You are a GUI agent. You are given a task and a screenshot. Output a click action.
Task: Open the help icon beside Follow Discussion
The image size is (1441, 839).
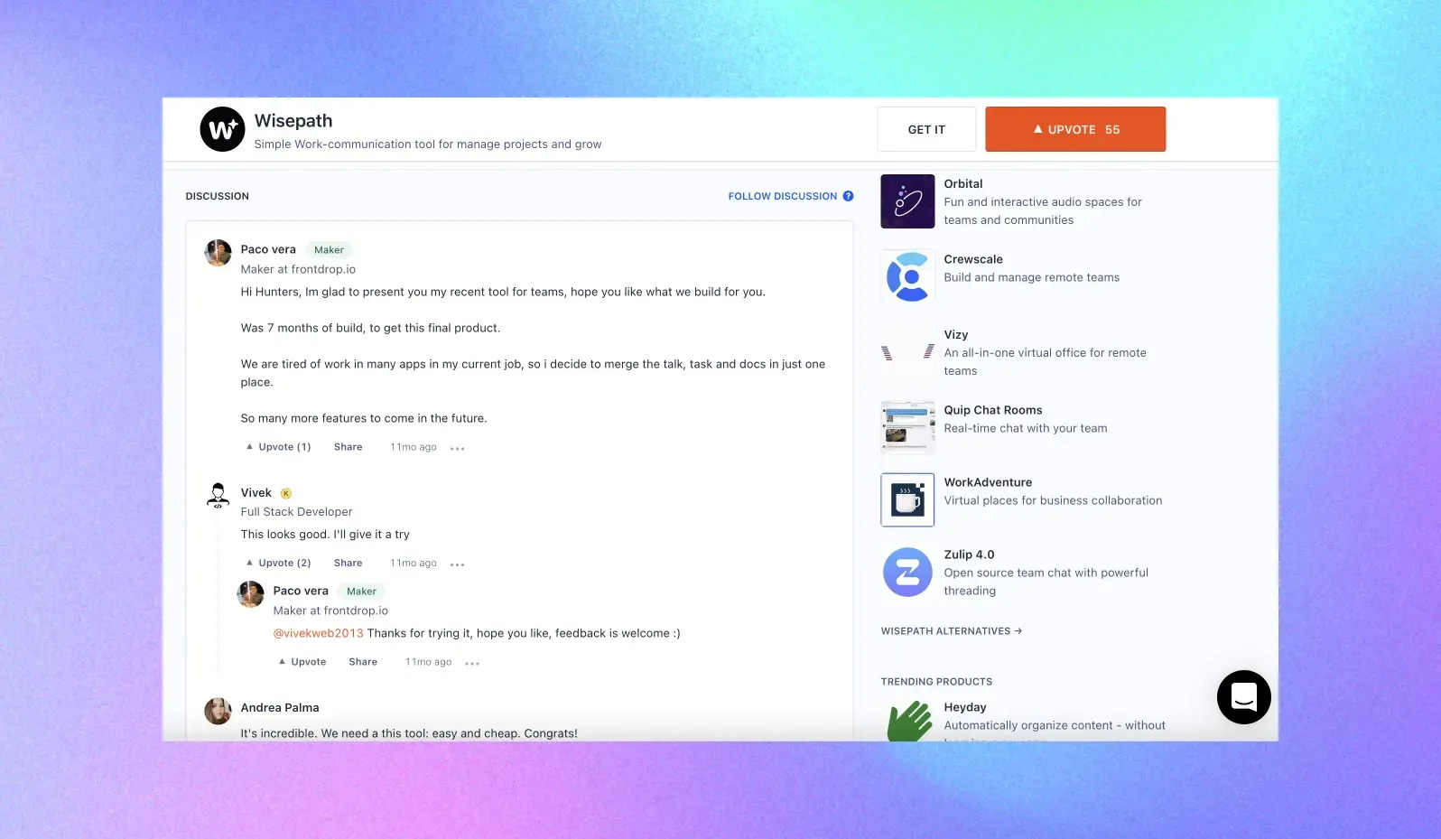(848, 196)
